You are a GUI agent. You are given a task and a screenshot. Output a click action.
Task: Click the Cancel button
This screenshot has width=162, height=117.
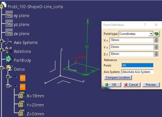(131, 85)
